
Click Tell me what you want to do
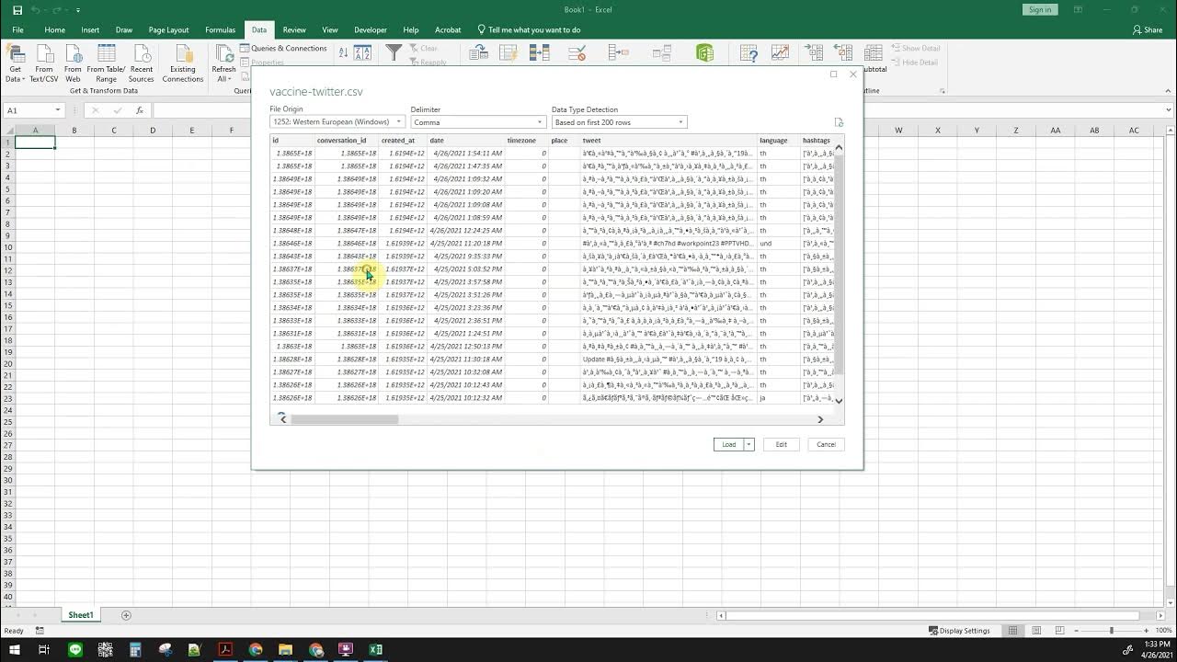point(529,29)
